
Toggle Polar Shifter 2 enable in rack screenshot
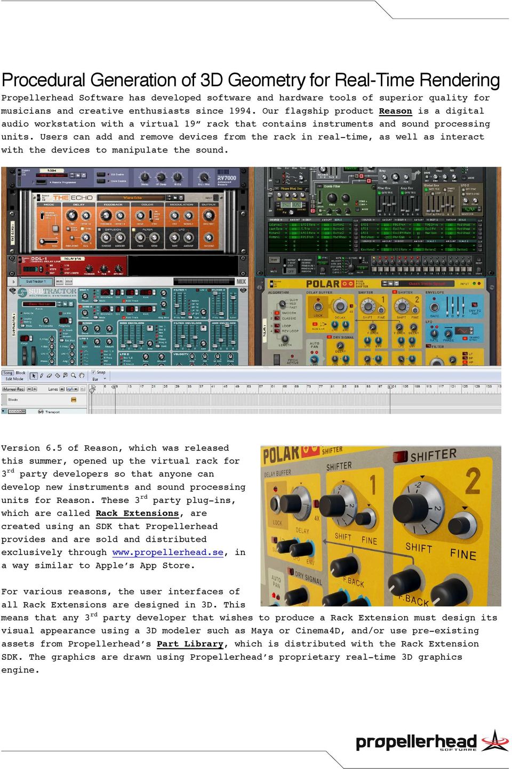[395, 292]
